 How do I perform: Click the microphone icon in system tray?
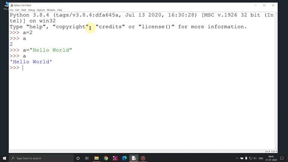pyautogui.click(x=246, y=158)
